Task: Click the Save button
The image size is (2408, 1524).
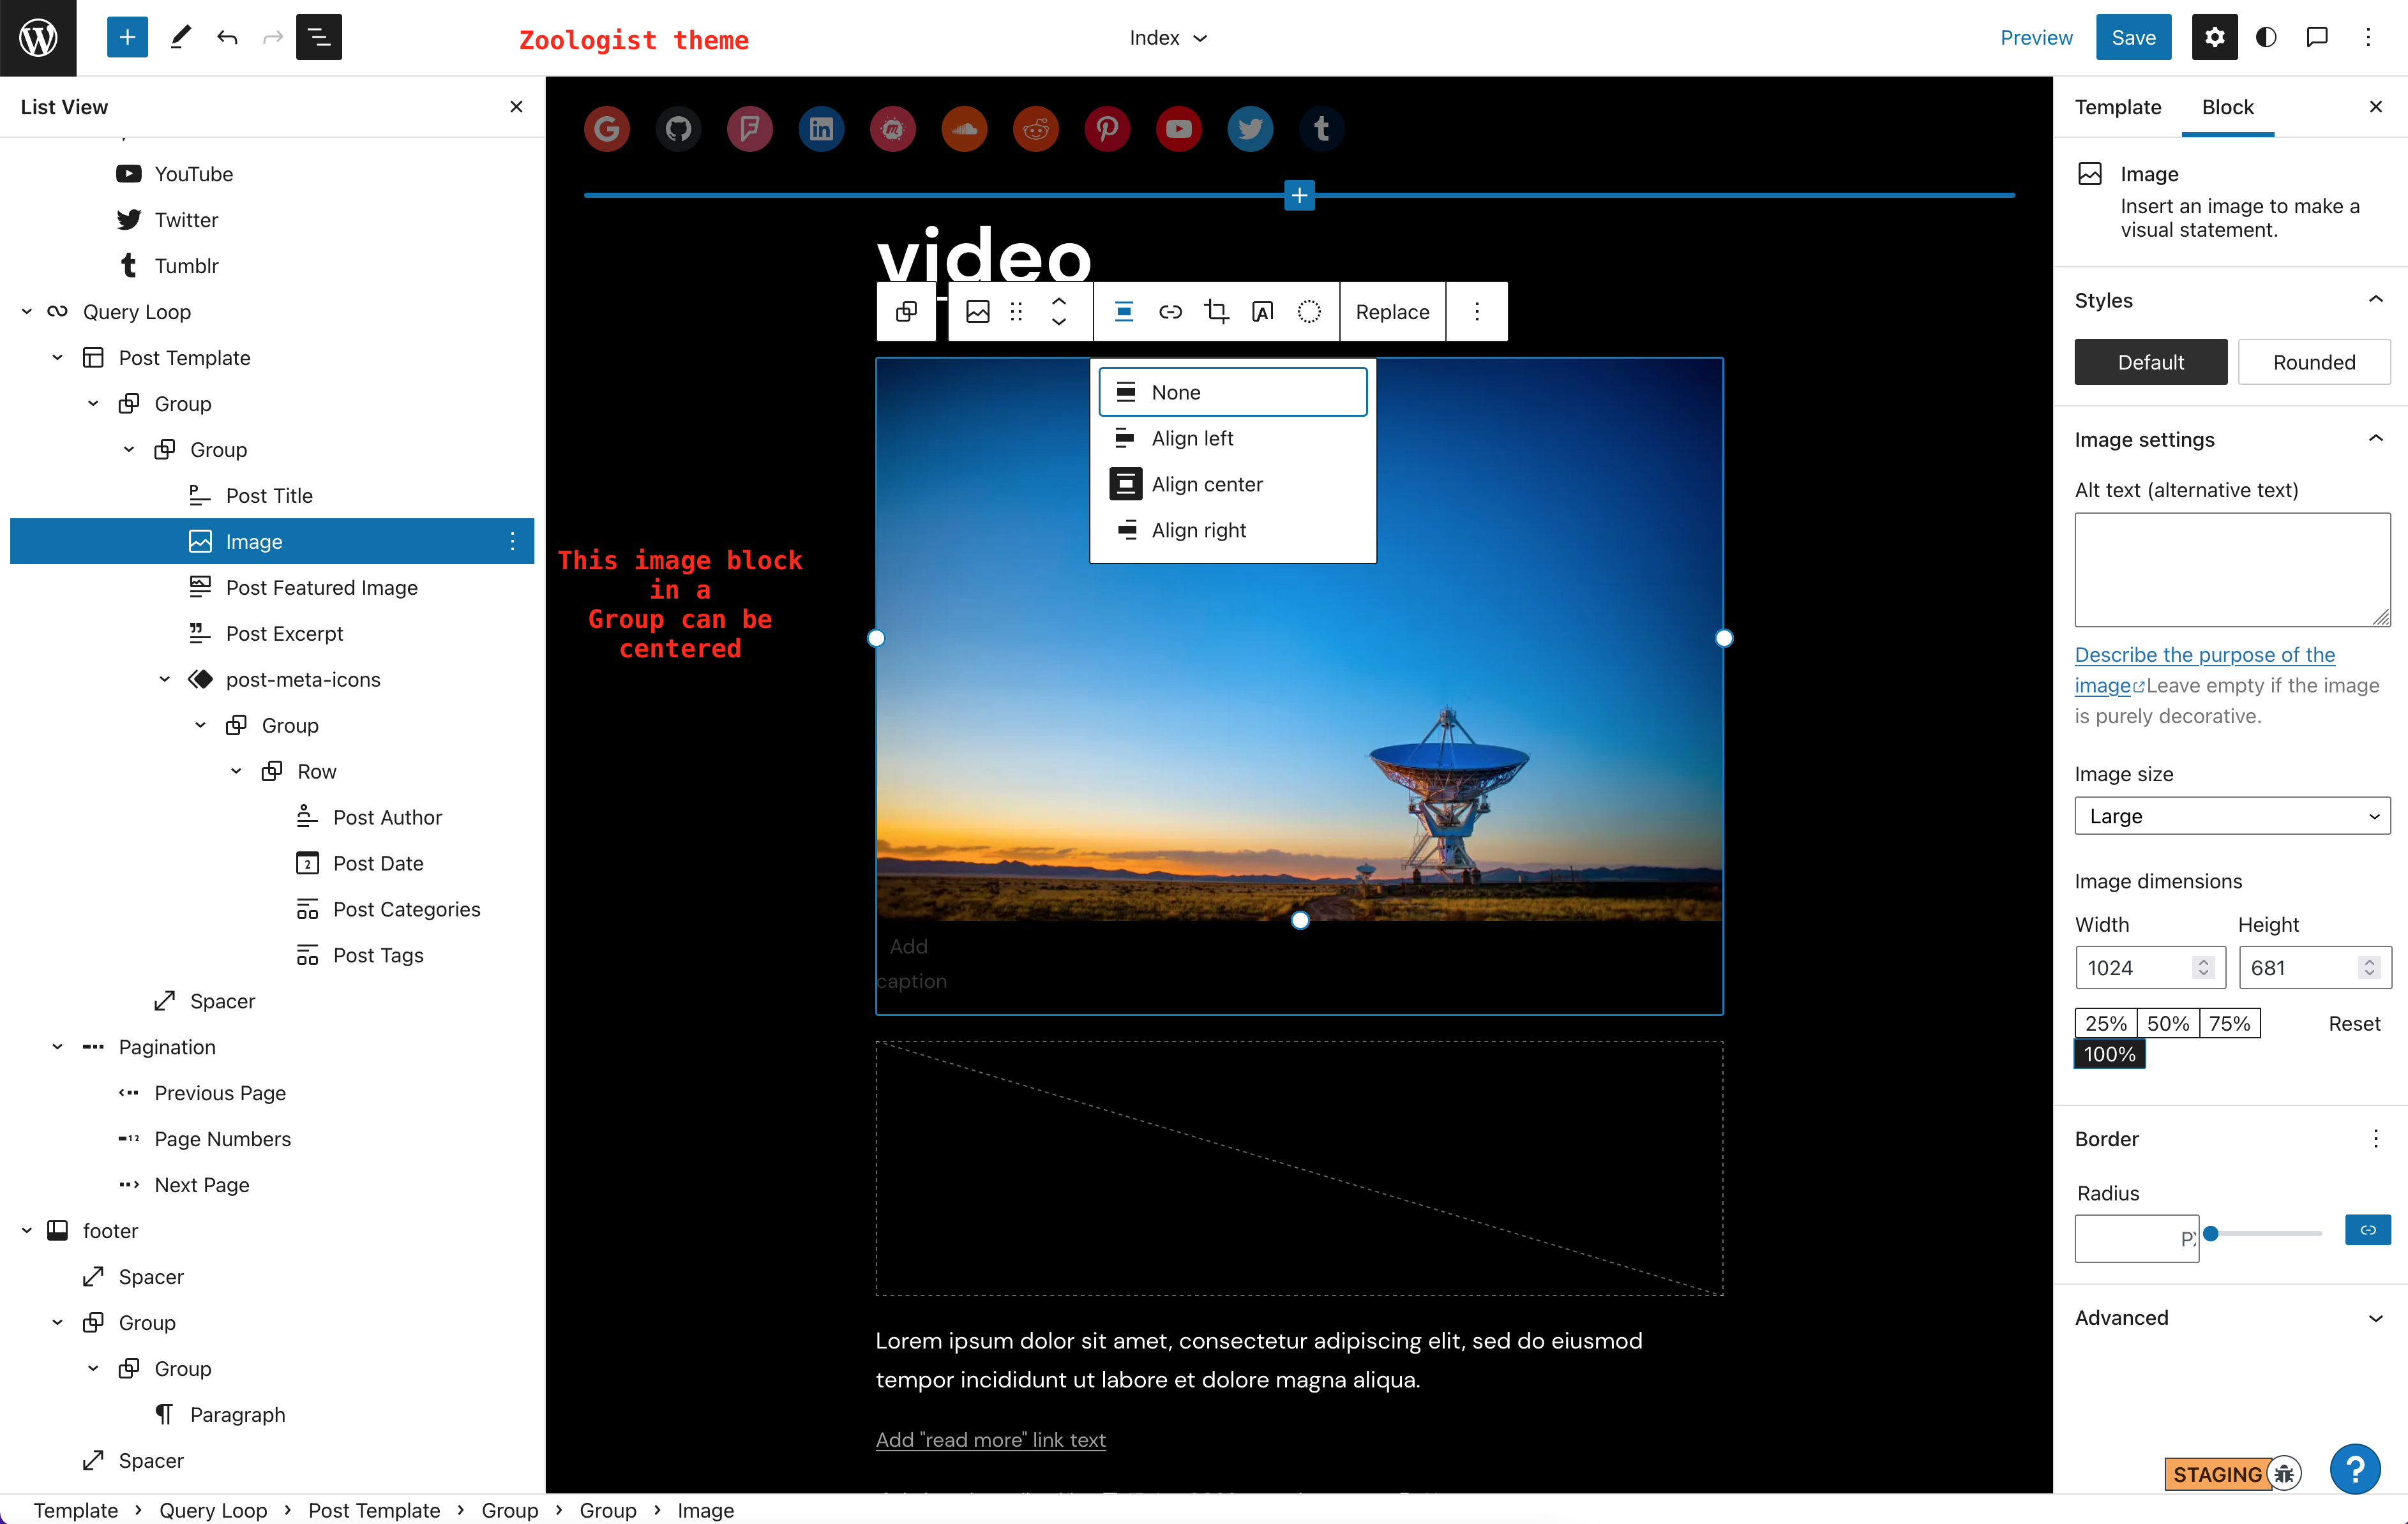Action: pyautogui.click(x=2133, y=37)
